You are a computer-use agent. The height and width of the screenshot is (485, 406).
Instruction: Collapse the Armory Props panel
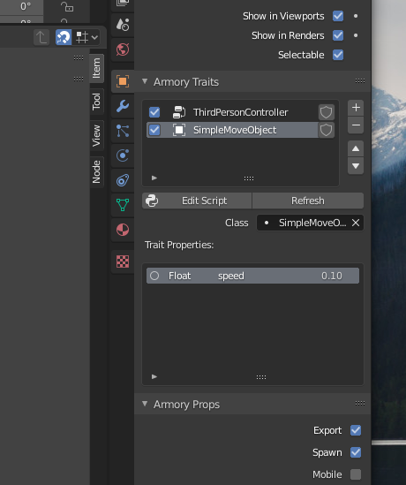(145, 404)
